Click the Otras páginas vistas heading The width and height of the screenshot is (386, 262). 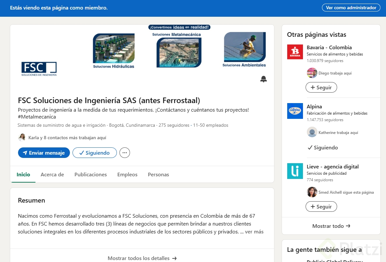316,34
